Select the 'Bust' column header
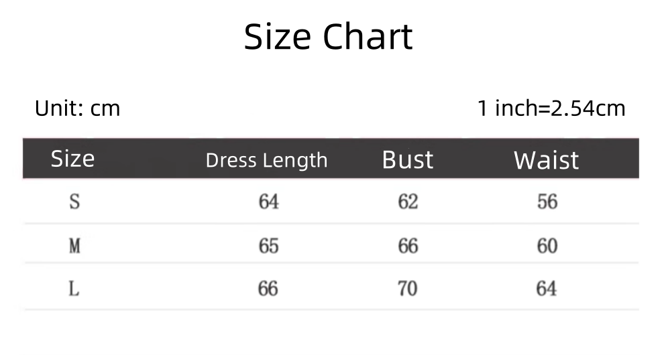 (407, 159)
